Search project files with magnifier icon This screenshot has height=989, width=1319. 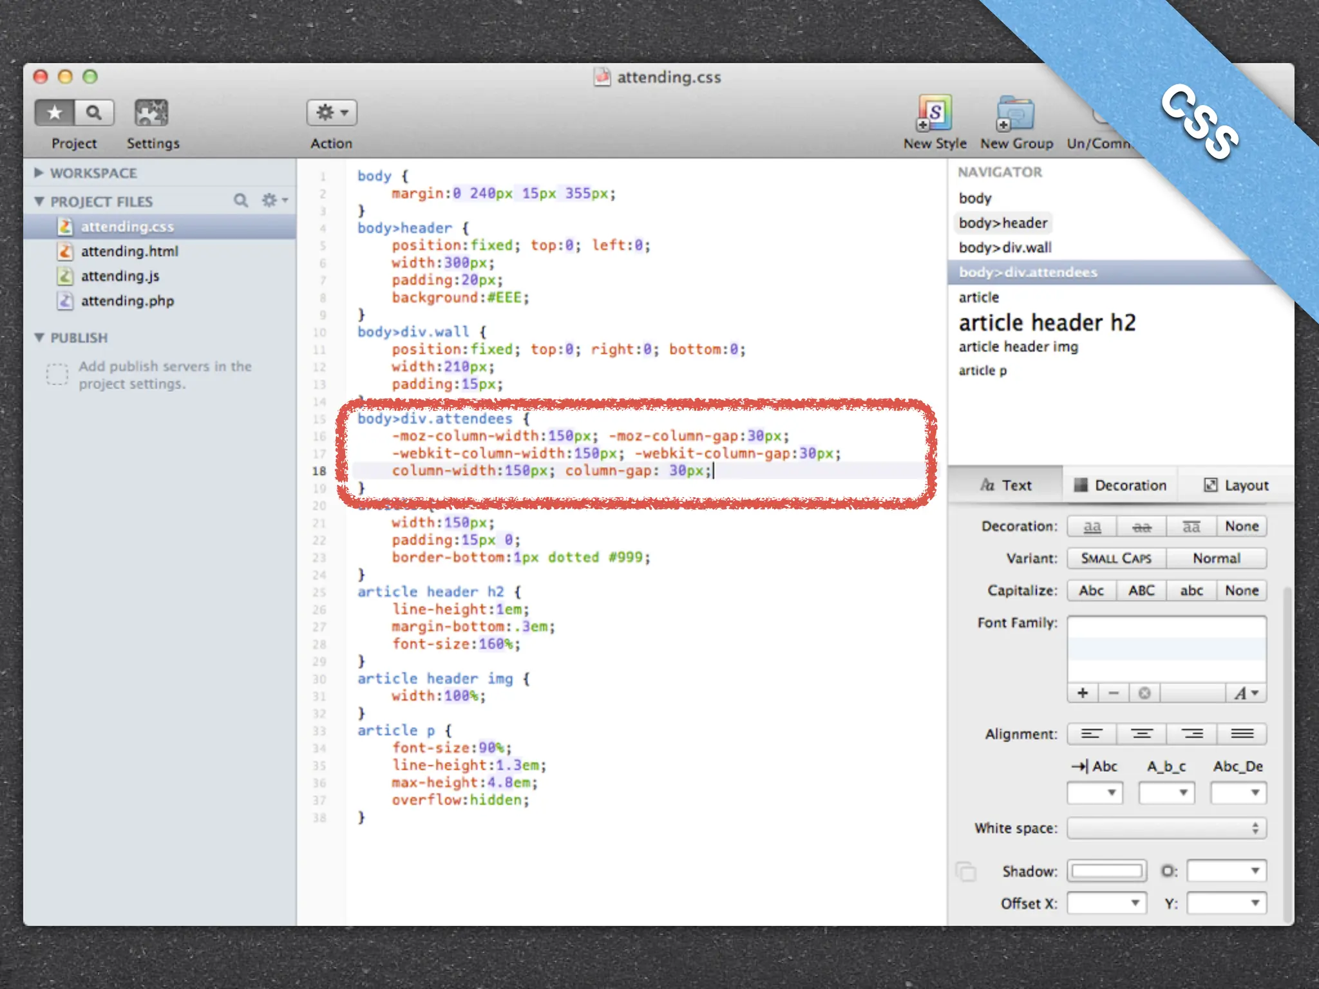point(241,201)
